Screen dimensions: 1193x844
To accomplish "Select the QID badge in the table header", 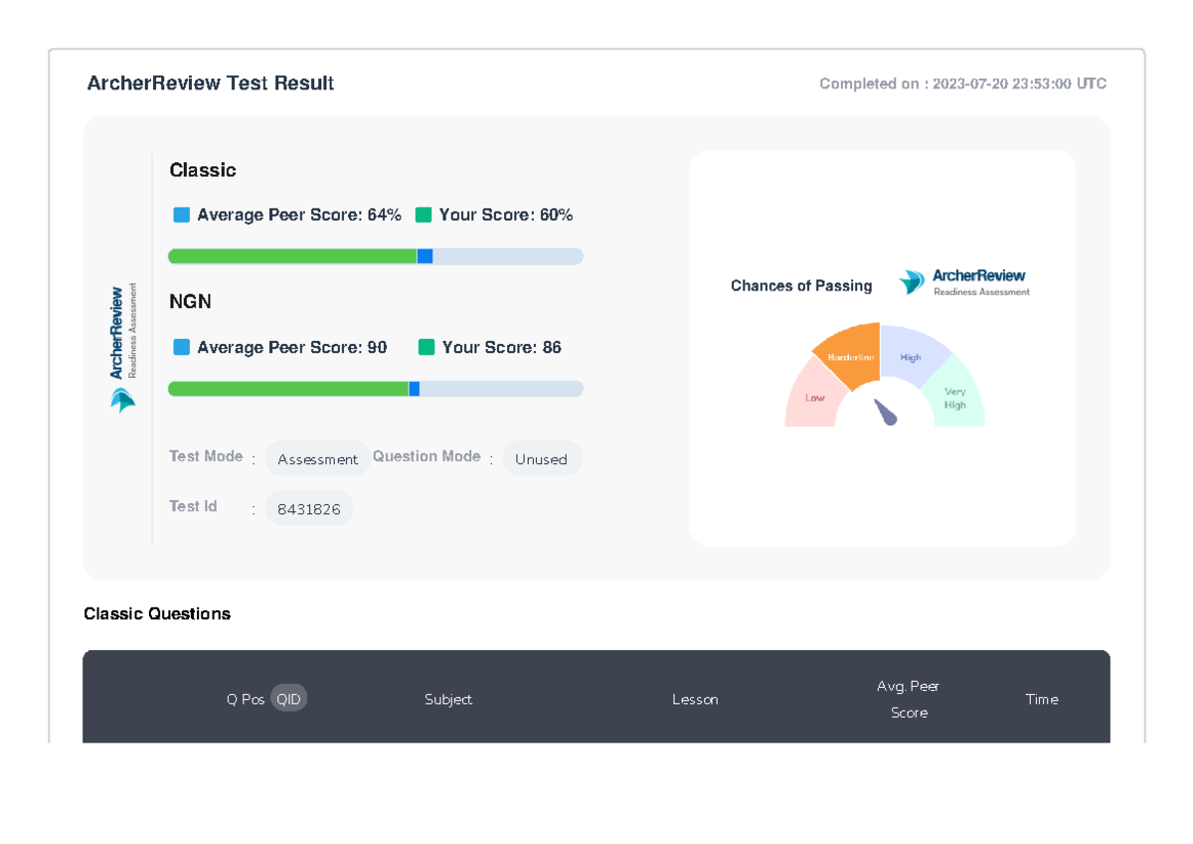I will [288, 698].
